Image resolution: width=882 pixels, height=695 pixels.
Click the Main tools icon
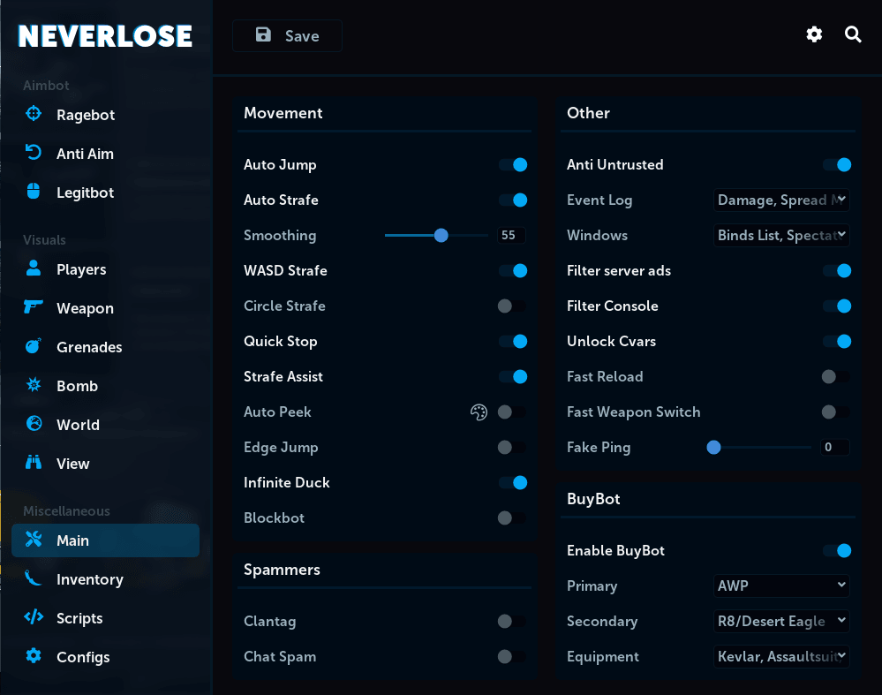pos(34,539)
